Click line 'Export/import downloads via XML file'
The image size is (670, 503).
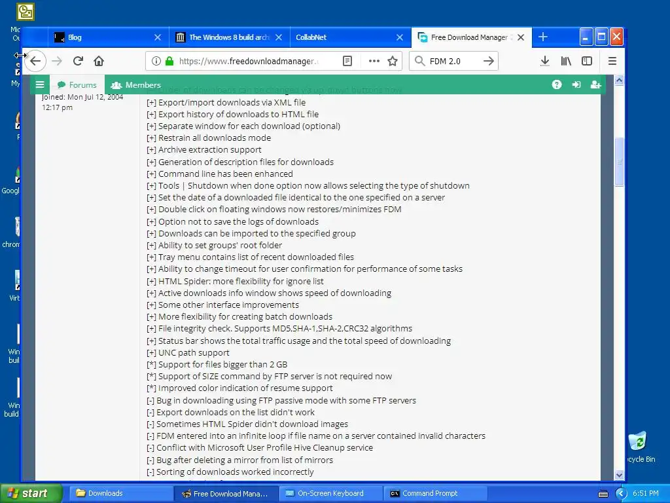(226, 102)
